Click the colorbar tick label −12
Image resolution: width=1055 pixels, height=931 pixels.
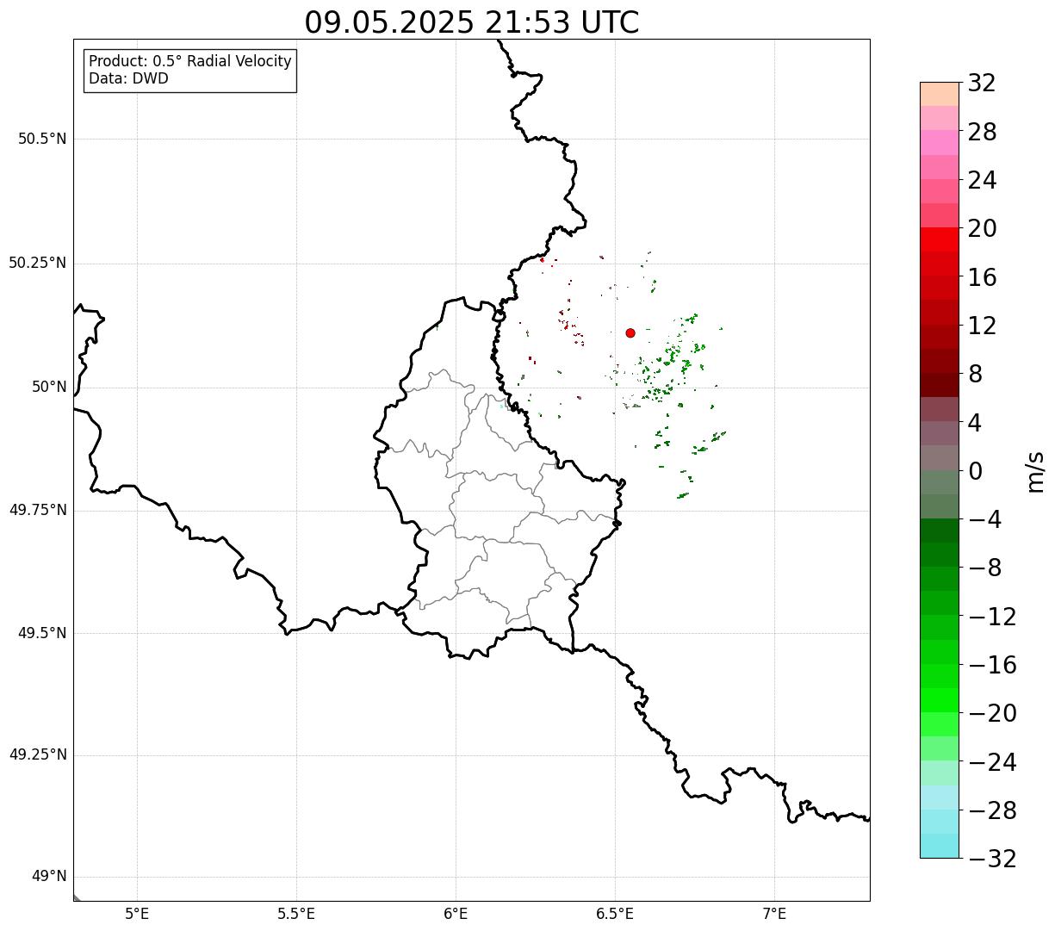point(992,617)
